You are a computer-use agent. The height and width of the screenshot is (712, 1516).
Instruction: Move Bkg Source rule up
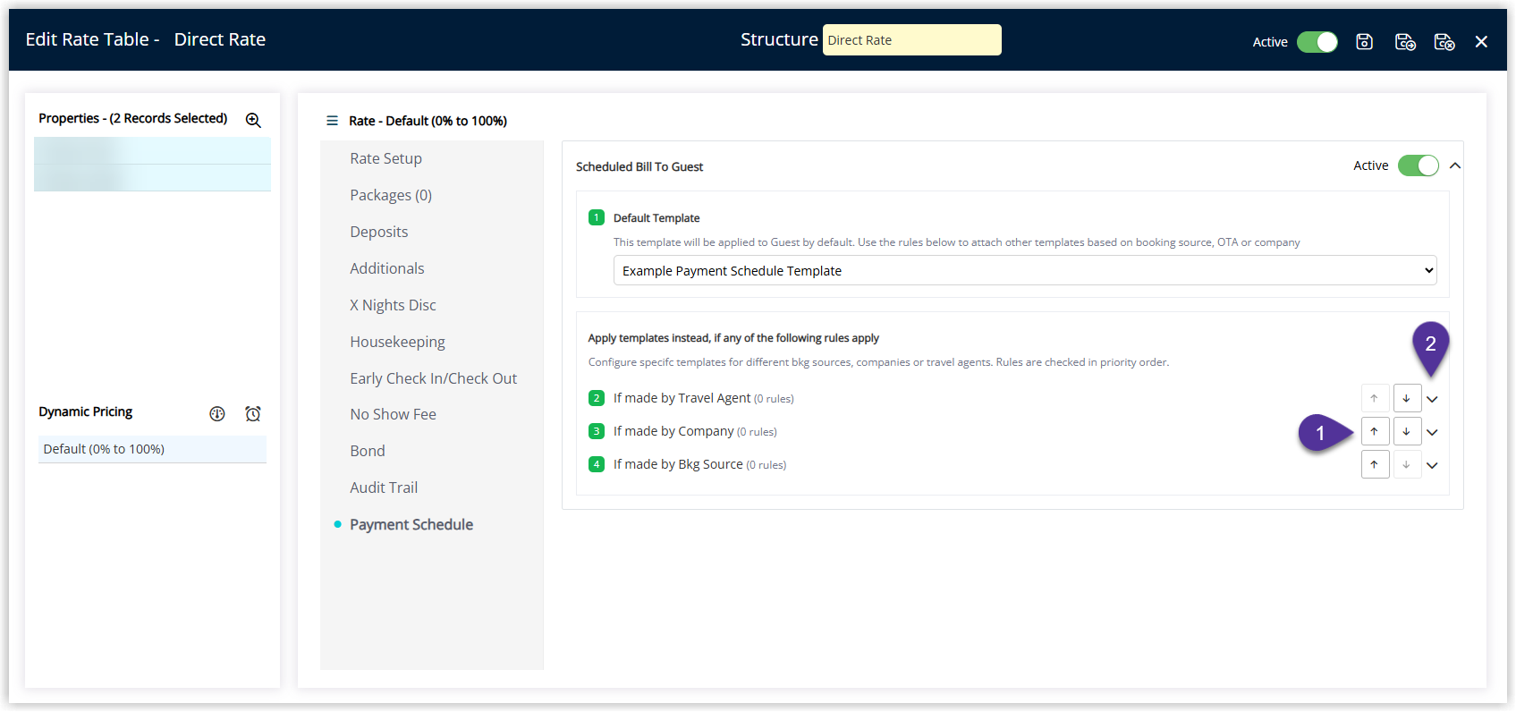coord(1375,464)
